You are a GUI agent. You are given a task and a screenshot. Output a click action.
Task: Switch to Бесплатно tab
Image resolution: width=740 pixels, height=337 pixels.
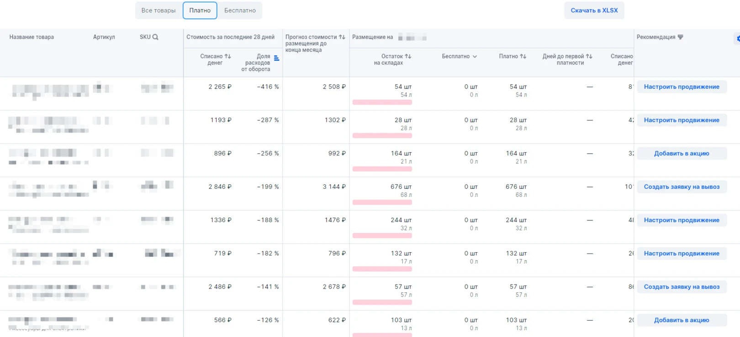coord(240,10)
